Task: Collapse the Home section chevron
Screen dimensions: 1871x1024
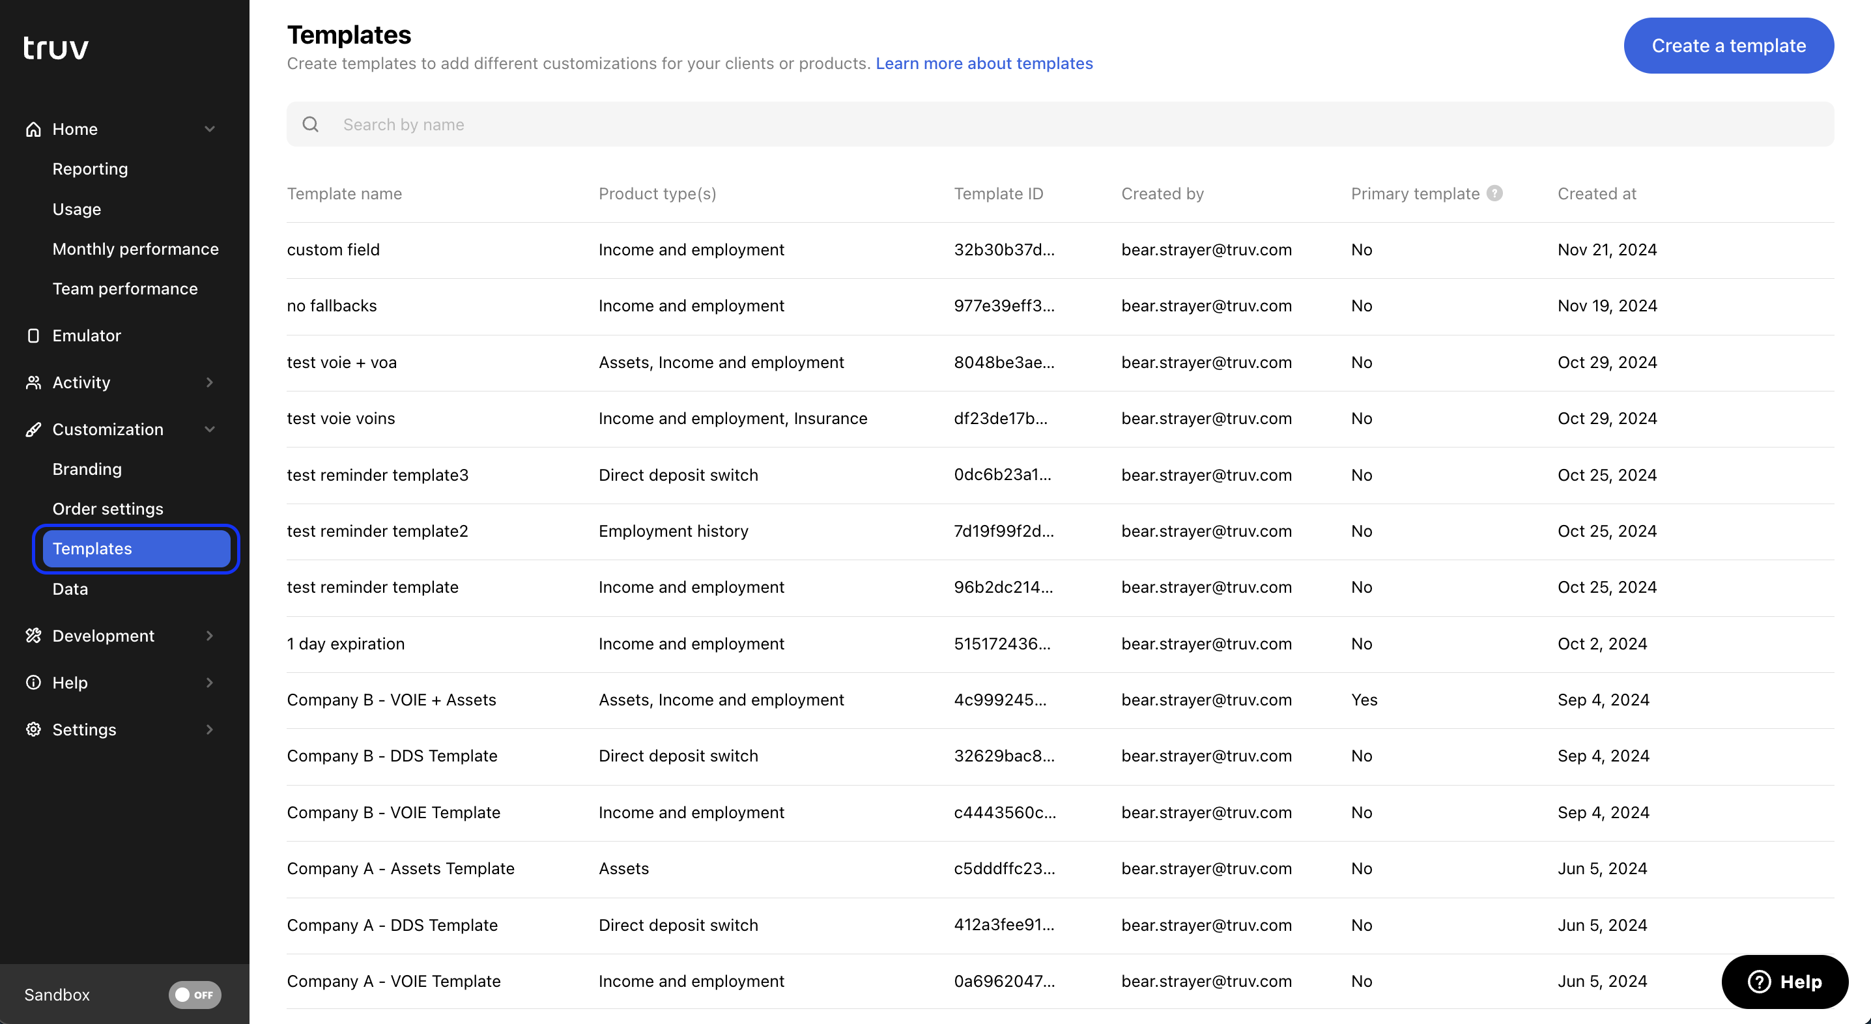Action: point(210,129)
